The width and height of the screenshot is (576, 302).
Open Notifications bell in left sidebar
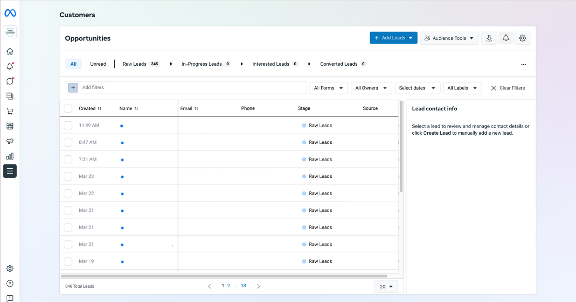(10, 67)
